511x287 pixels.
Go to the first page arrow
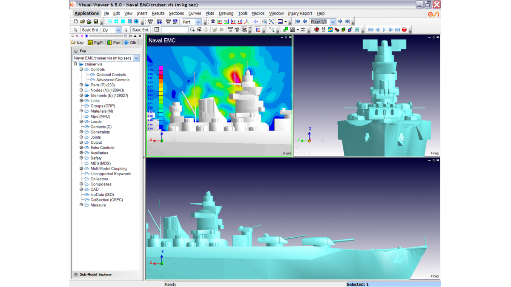298,22
